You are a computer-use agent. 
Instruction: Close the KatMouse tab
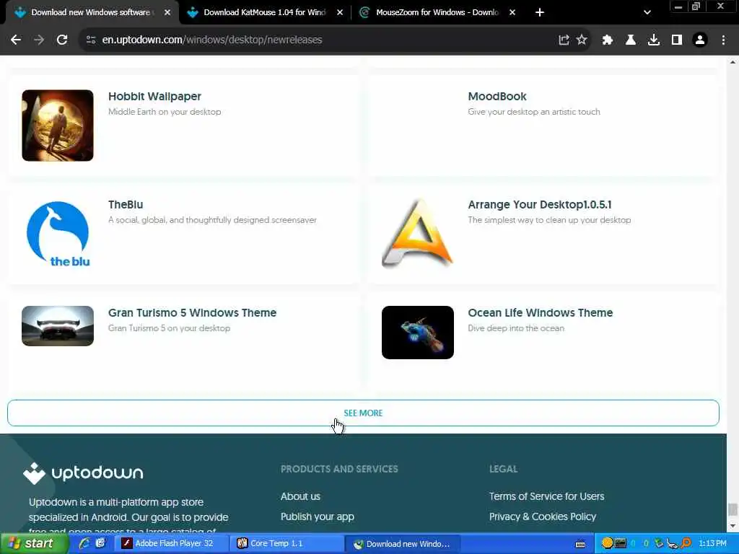tap(340, 13)
